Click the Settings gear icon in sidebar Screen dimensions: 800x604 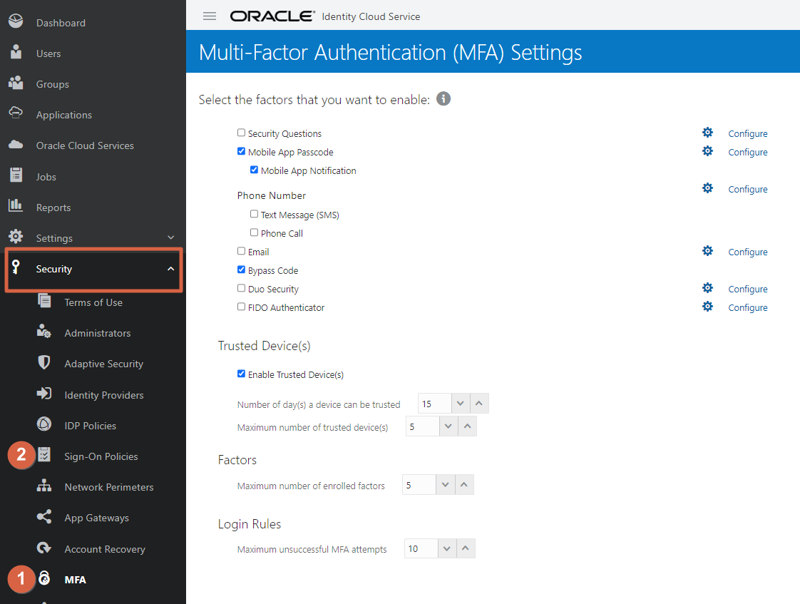pos(16,236)
